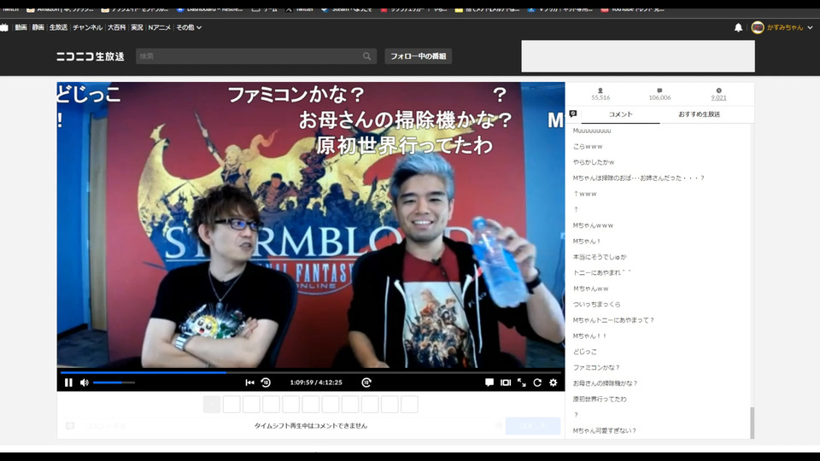Open player settings gear
This screenshot has height=461, width=820.
[x=553, y=382]
